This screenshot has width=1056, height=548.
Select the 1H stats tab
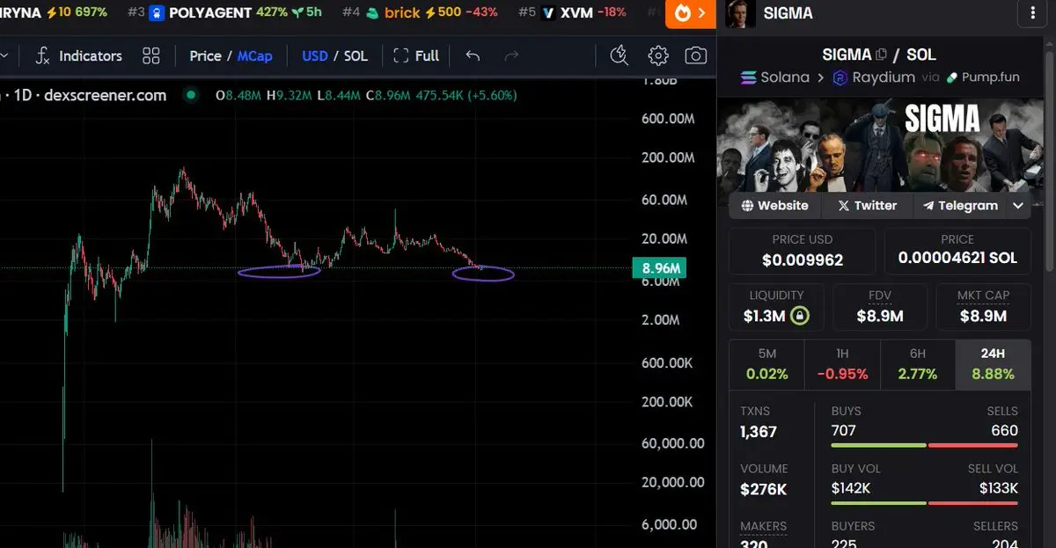tap(842, 365)
